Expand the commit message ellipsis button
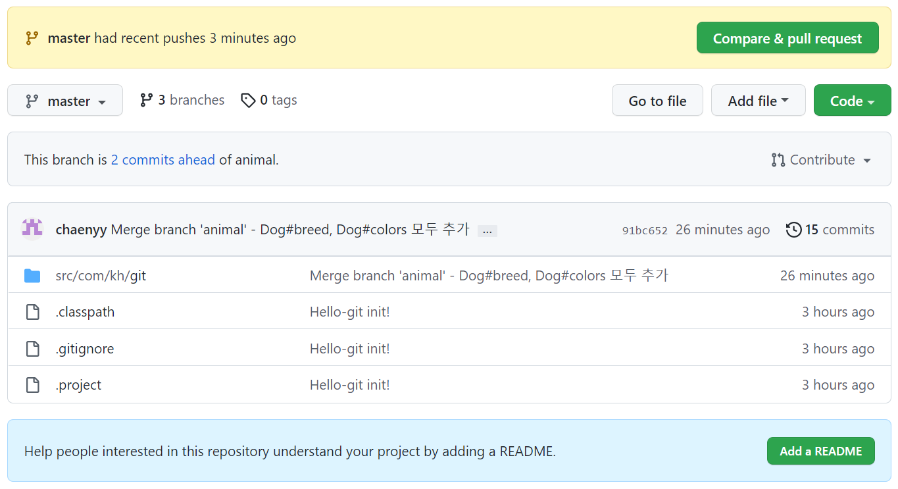 tap(487, 231)
